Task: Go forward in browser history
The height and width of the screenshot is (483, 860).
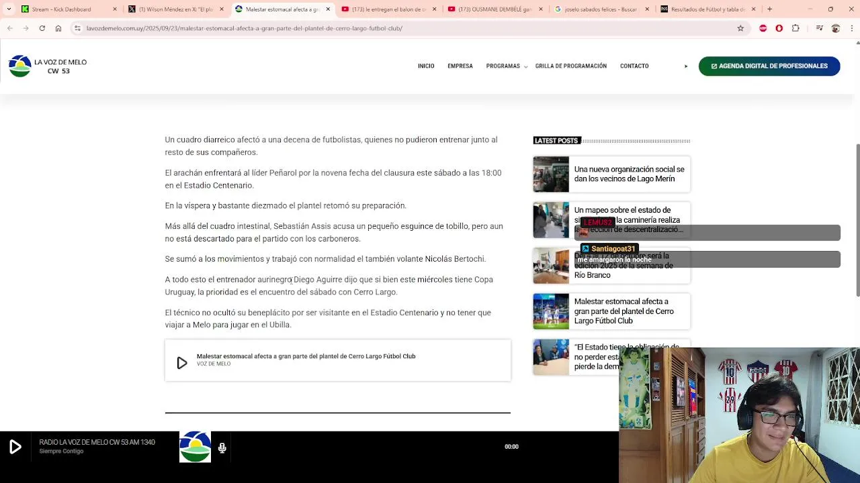Action: point(26,28)
